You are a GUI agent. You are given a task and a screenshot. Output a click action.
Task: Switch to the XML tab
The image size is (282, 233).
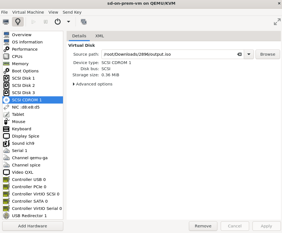pyautogui.click(x=99, y=36)
